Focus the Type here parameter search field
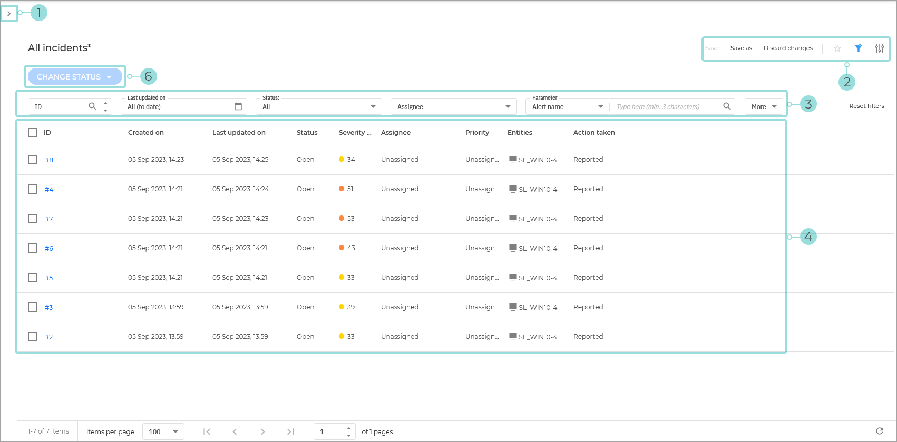Screen dimensions: 897x442 [667, 106]
